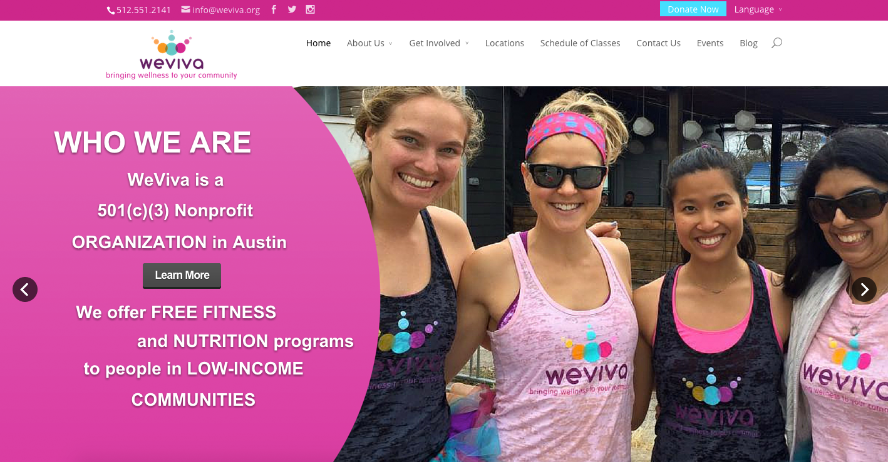This screenshot has height=462, width=888.
Task: Expand the Language dropdown
Action: tap(758, 9)
